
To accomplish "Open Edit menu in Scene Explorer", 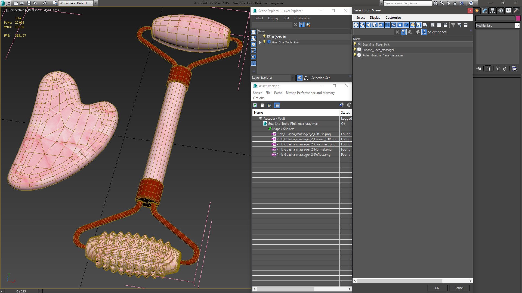I will coord(286,18).
